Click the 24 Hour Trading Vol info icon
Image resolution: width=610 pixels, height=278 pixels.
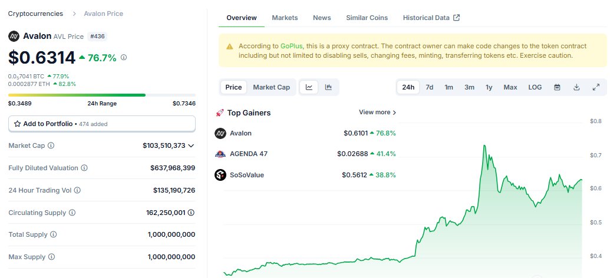(77, 190)
